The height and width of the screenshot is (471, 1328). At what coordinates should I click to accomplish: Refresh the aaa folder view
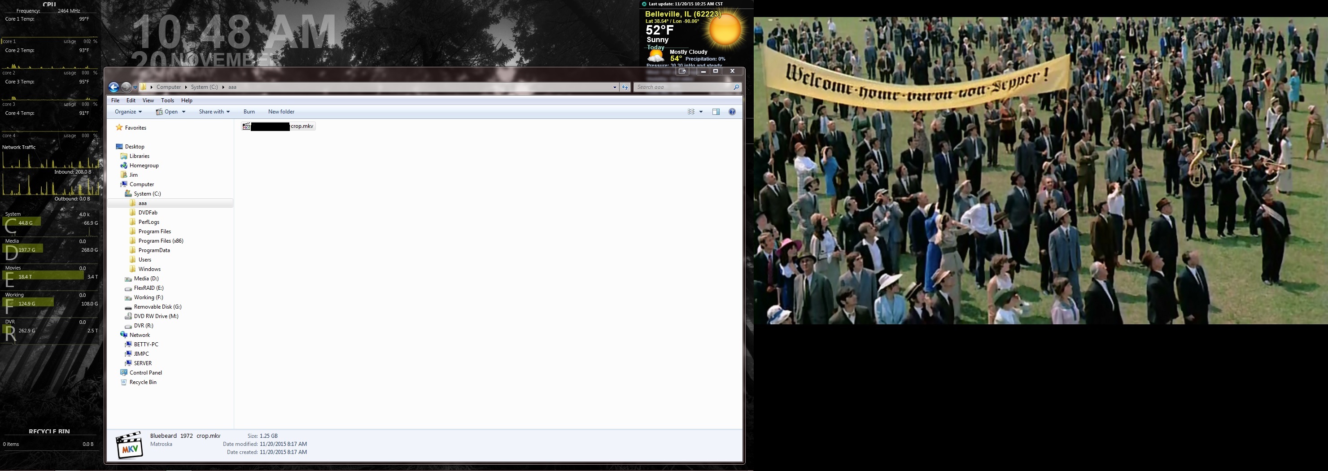[625, 87]
